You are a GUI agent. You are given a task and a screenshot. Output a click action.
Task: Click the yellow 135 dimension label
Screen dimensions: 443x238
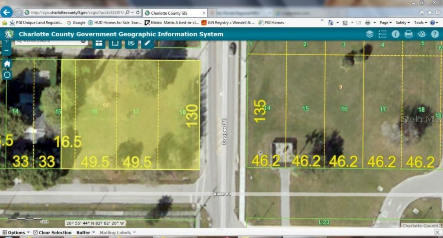pyautogui.click(x=260, y=111)
